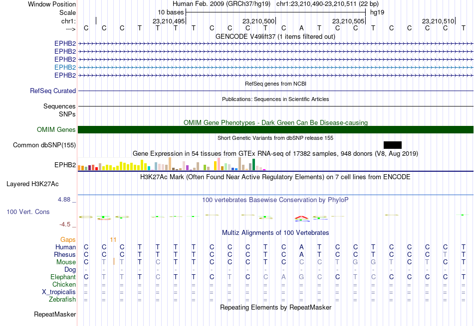Click the Window Position track label
The width and height of the screenshot is (474, 326).
(52, 4)
